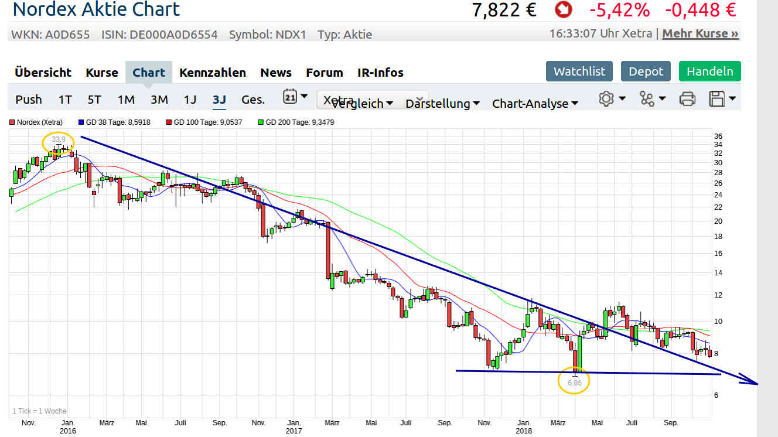Open the News tab

click(x=276, y=73)
